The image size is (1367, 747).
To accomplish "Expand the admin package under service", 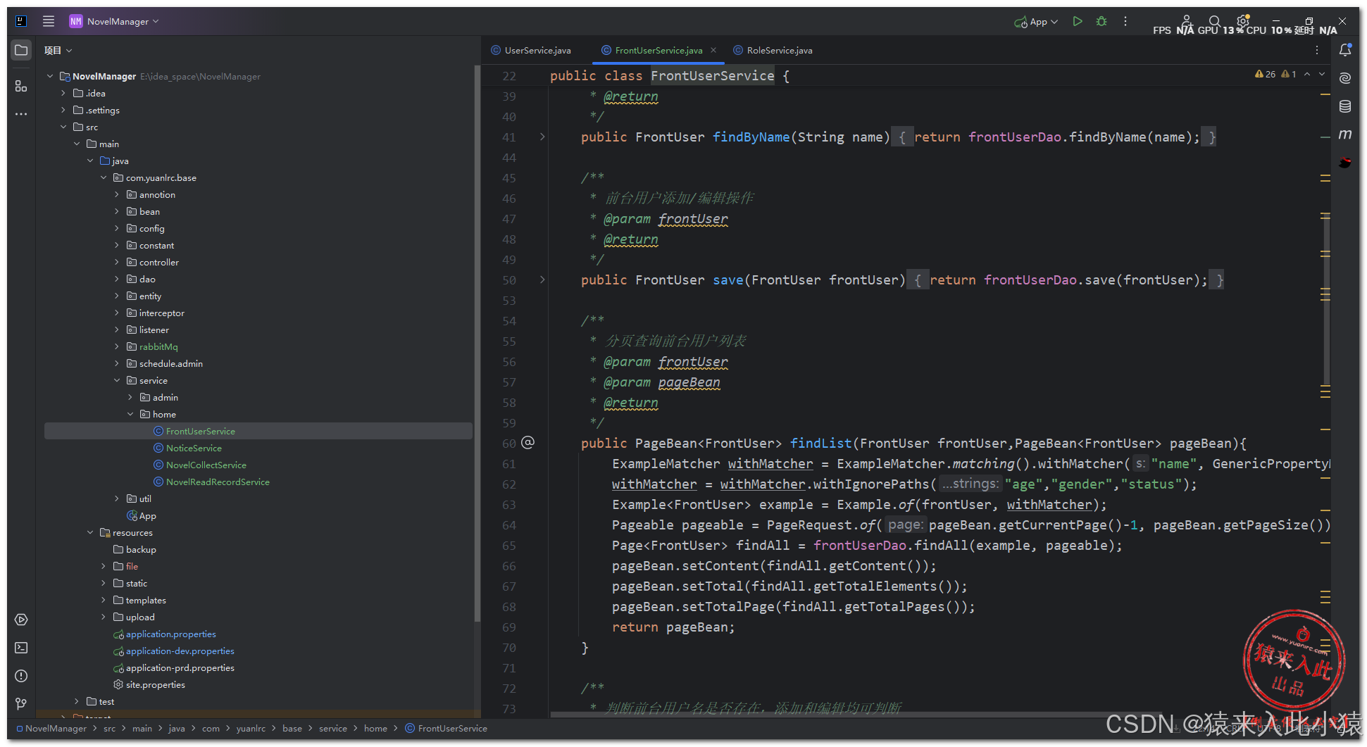I will (130, 397).
